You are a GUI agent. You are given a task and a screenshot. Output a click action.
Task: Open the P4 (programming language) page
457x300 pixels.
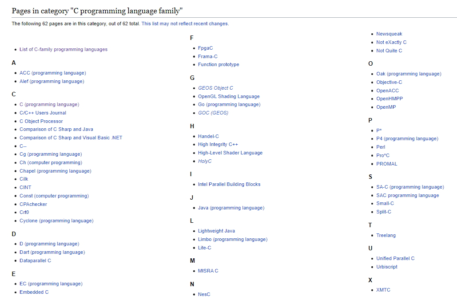coord(407,138)
